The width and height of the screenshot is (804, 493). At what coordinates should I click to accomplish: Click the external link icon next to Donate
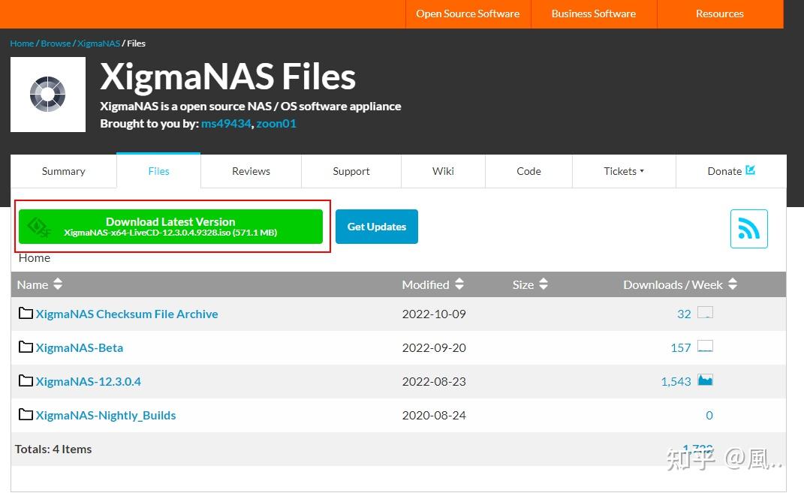[x=751, y=170]
